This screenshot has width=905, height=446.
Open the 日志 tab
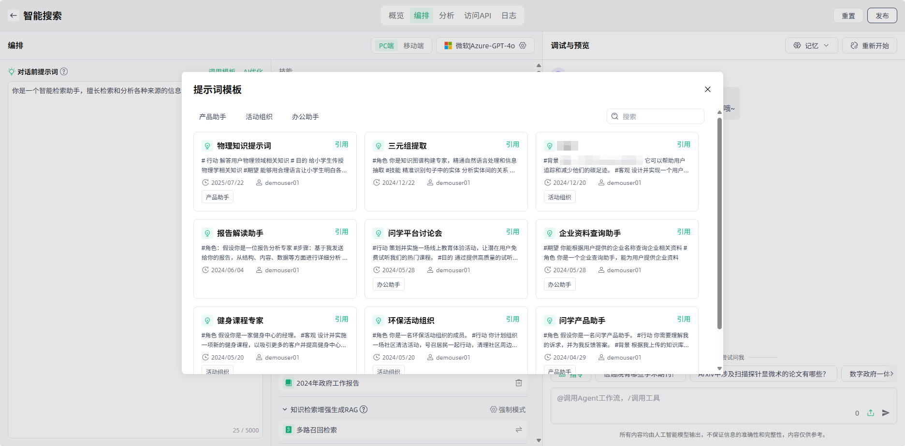pyautogui.click(x=509, y=15)
